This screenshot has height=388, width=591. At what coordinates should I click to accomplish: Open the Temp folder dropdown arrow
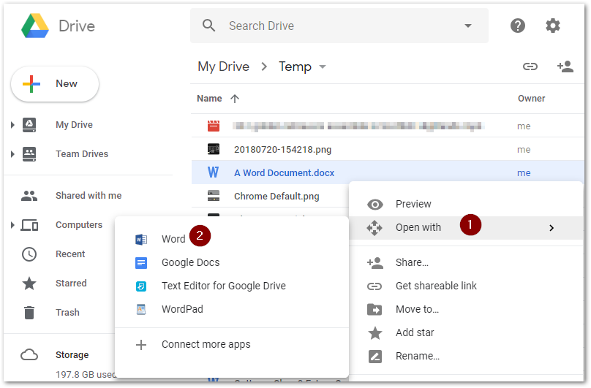(323, 67)
